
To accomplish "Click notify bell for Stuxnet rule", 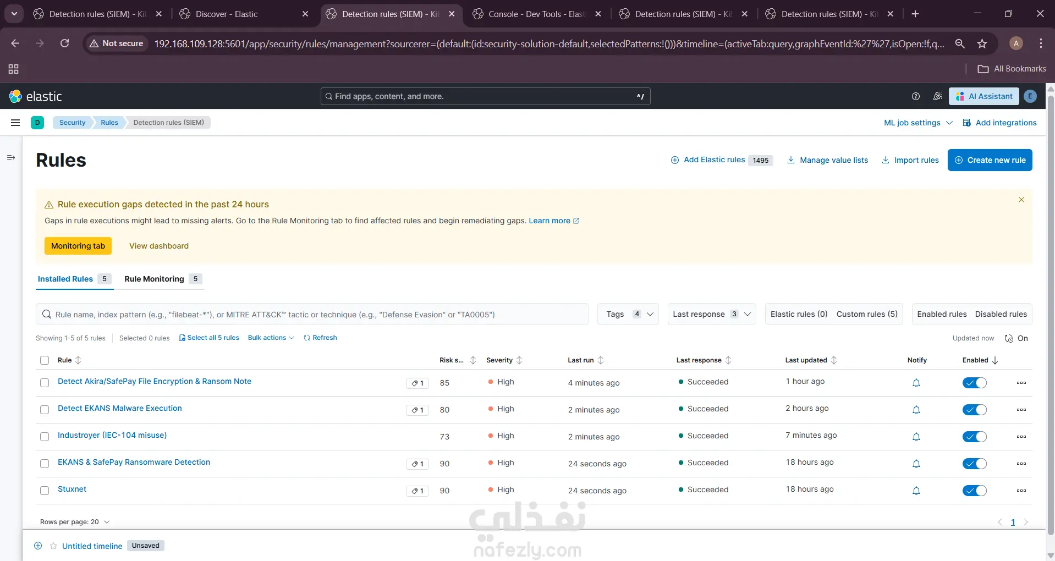I will [x=916, y=491].
